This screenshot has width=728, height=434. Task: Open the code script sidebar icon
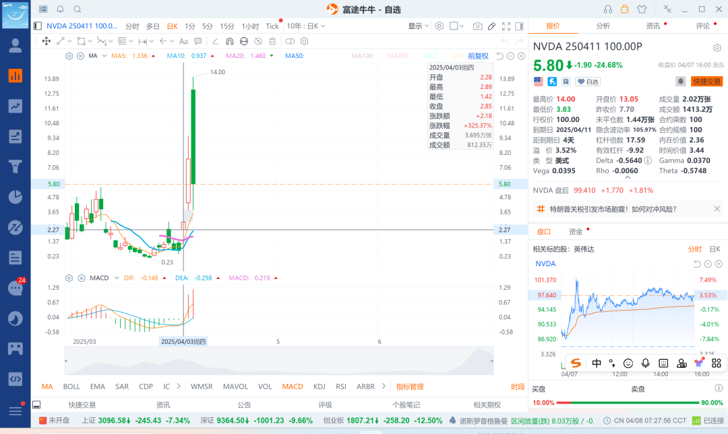pos(16,379)
